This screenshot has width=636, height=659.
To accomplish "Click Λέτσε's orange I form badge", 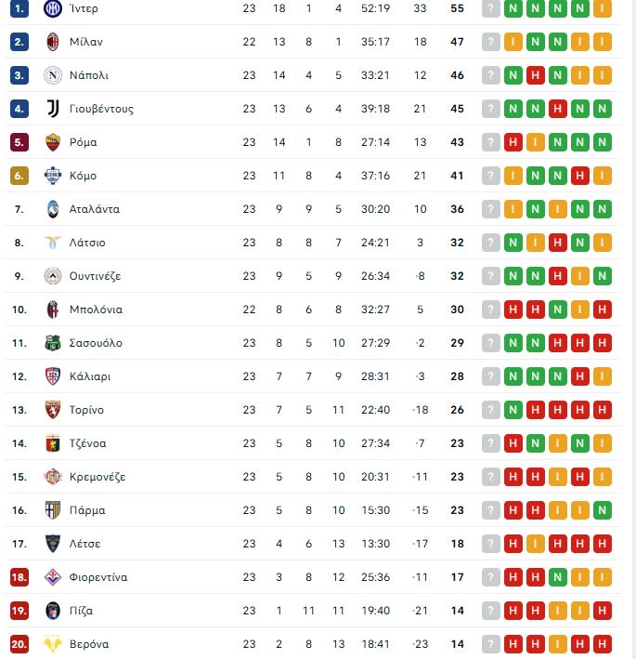I will 536,544.
